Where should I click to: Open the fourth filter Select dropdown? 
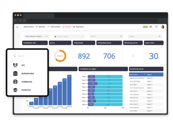pos(145,36)
